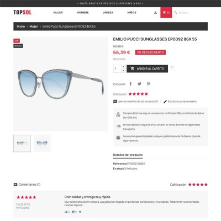This screenshot has width=221, height=221.
Task: Select the Detalles del producto tab
Action: (x=128, y=155)
